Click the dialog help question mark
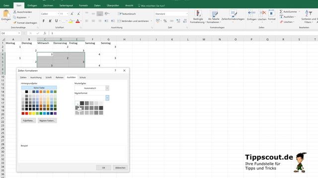This screenshot has height=178, width=318. point(115,71)
